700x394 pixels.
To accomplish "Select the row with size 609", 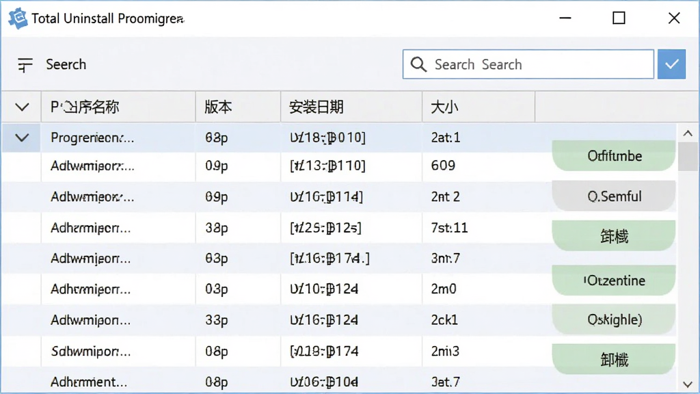I will pos(339,166).
